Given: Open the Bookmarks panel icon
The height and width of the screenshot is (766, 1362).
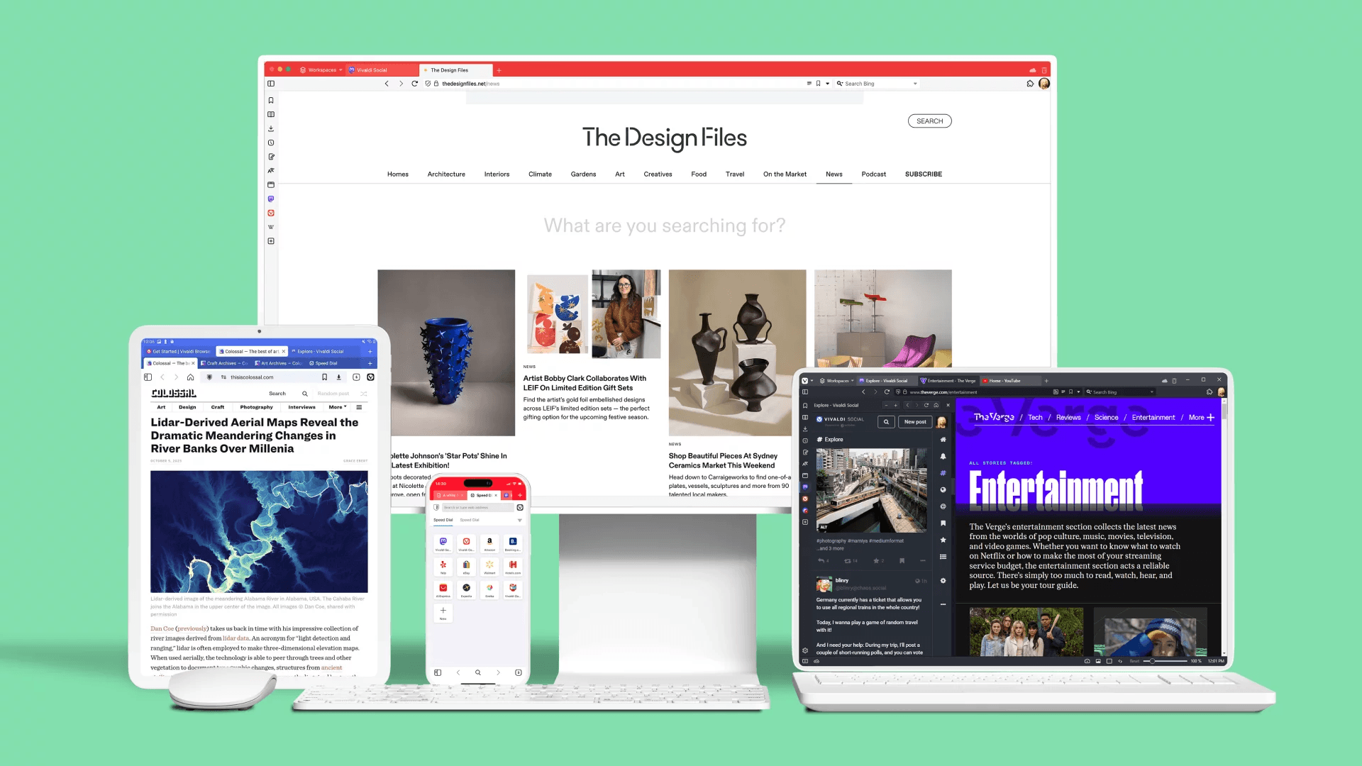Looking at the screenshot, I should (271, 100).
